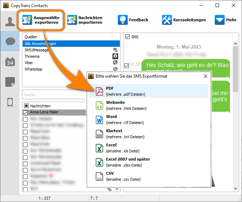The image size is (242, 202).
Task: Click the WhatsApp icon in sources
Action: (115, 69)
